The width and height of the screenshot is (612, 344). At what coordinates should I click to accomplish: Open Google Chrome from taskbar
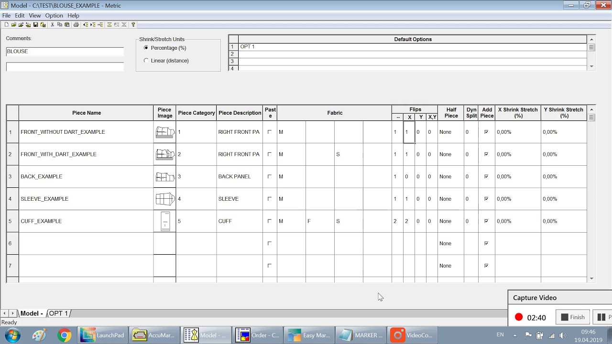[64, 335]
